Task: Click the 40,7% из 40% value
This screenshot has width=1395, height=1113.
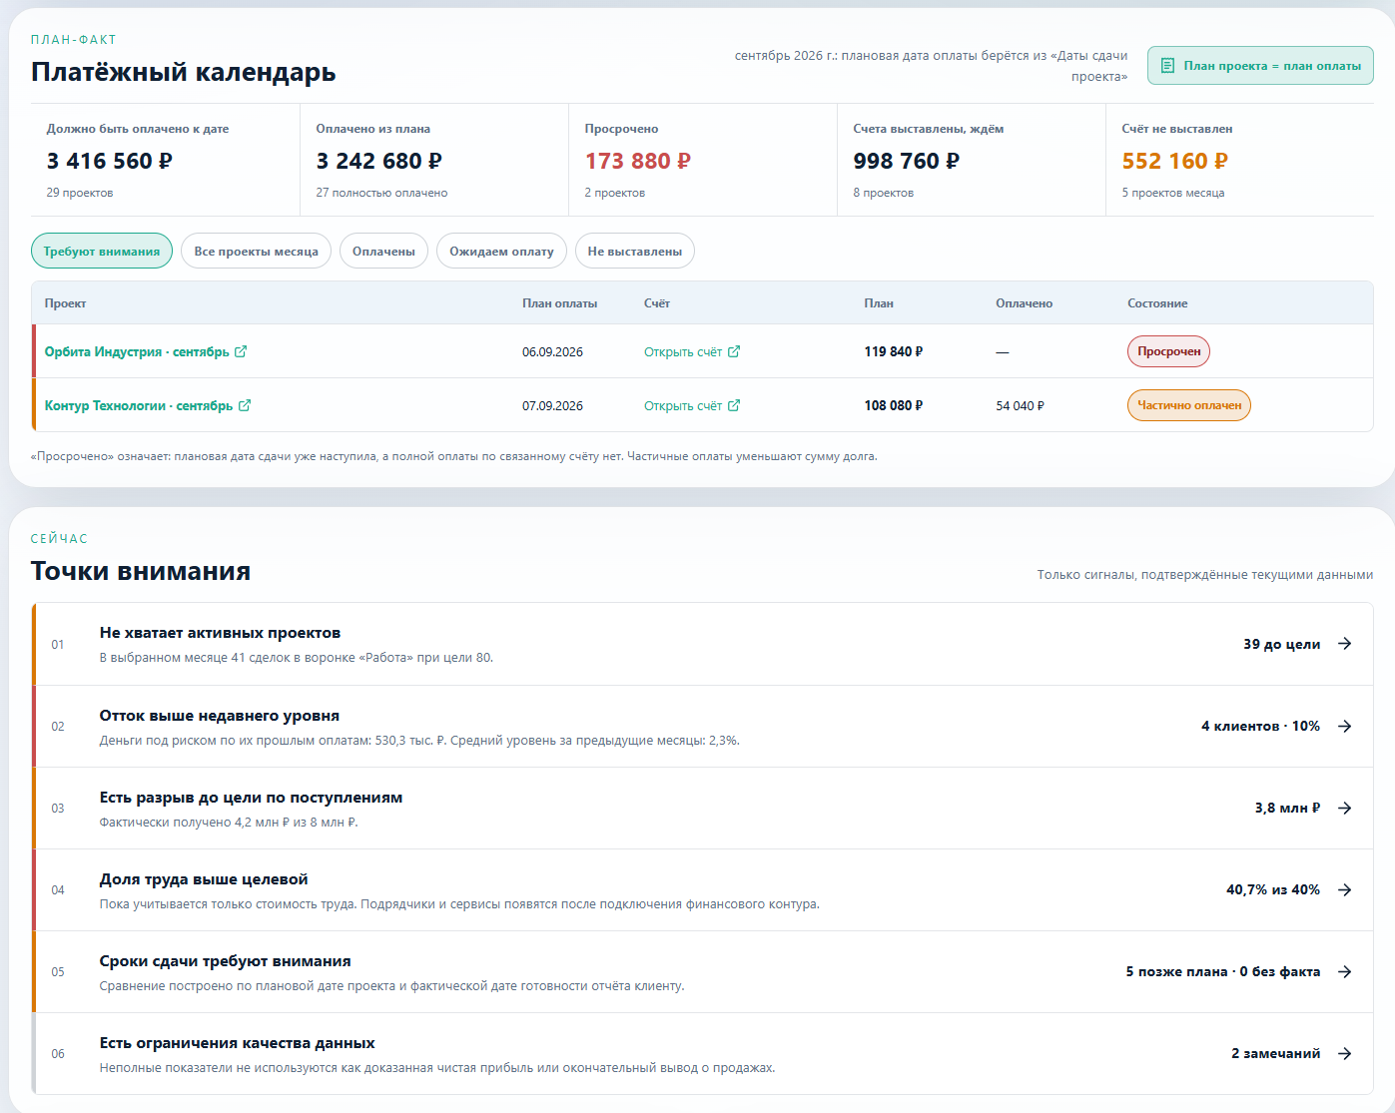Action: pos(1273,889)
